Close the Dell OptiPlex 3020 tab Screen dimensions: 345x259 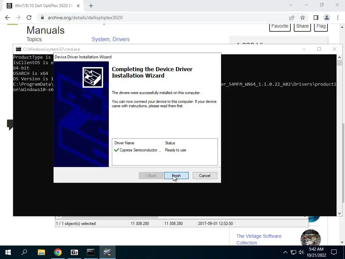pos(78,6)
